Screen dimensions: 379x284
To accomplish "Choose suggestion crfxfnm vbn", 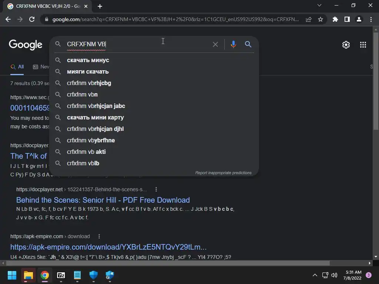I will 154,94.
